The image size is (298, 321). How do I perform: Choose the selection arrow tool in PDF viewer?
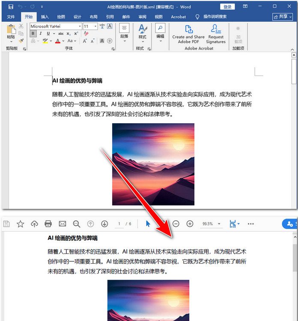pos(148,224)
